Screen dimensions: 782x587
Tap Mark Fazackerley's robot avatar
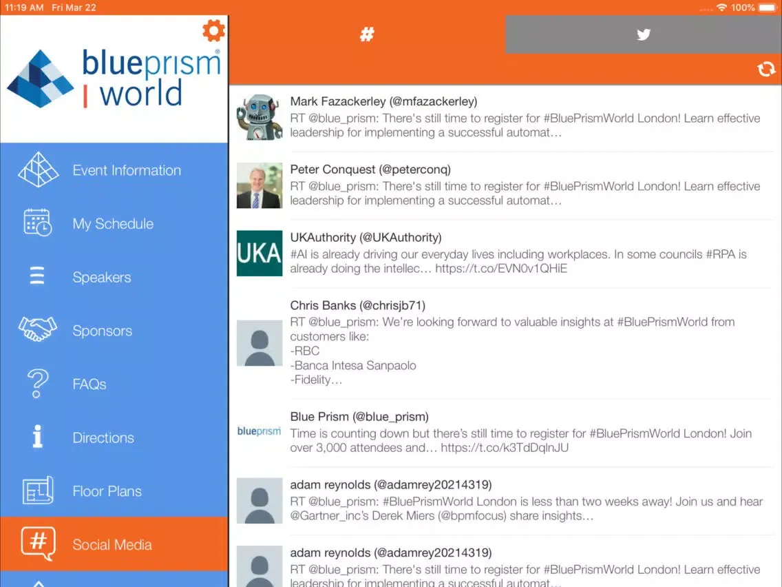point(260,117)
